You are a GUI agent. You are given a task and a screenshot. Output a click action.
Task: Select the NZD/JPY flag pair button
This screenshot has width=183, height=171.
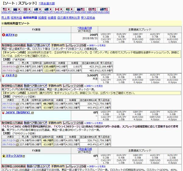click(48, 10)
